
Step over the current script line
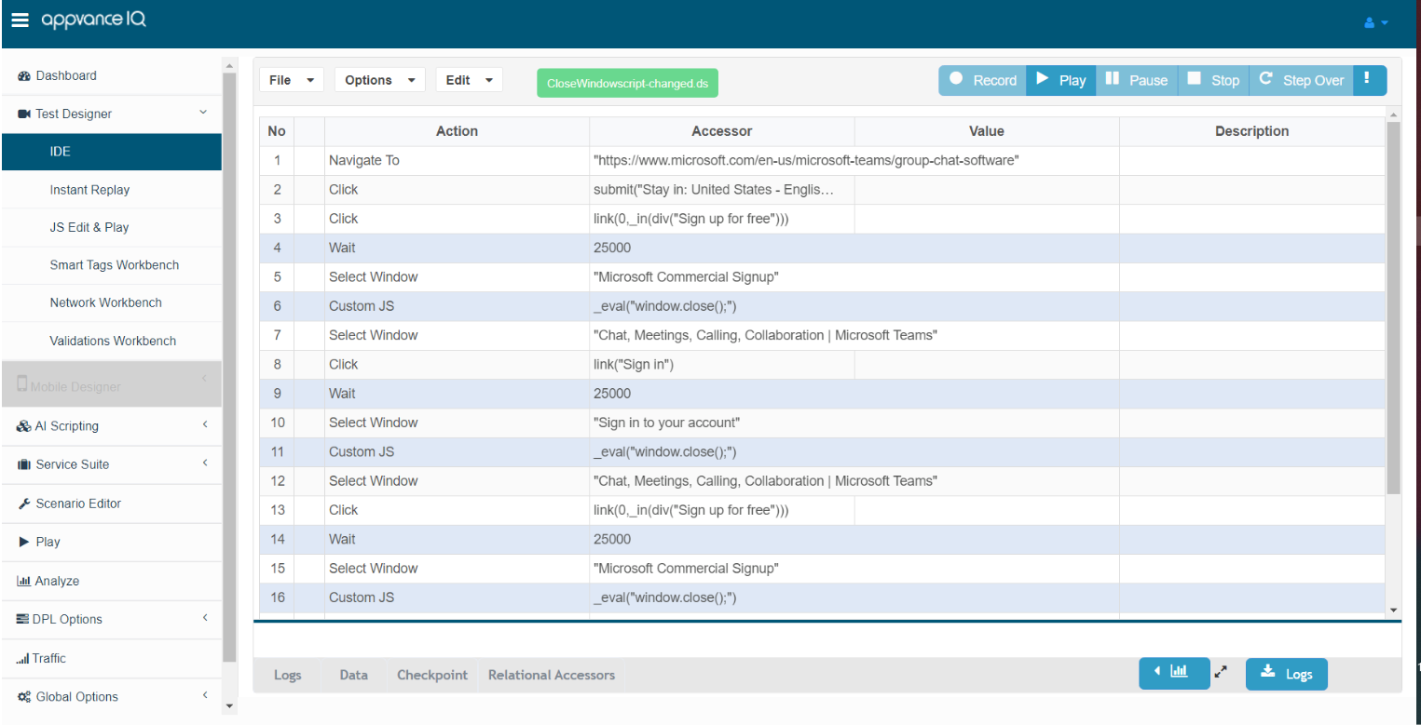(1301, 80)
